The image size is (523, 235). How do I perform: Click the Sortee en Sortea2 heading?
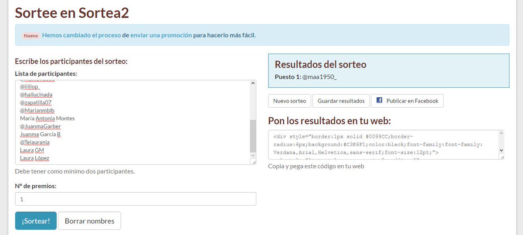[x=72, y=12]
